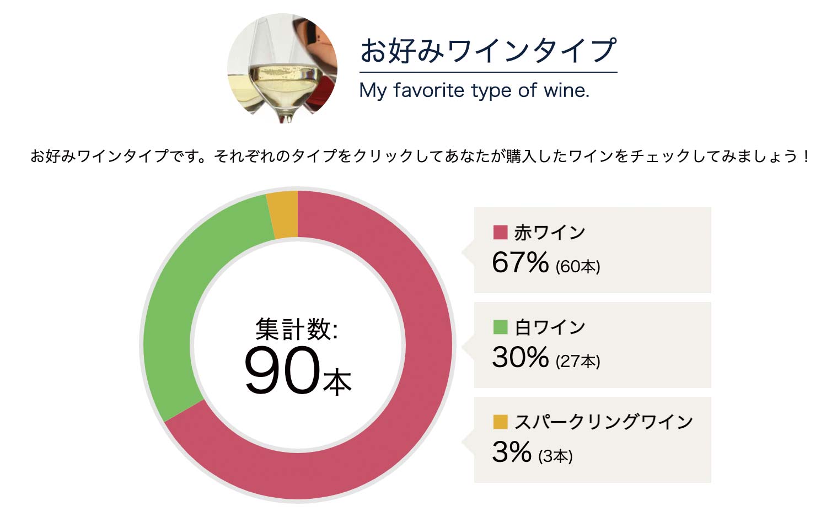The image size is (837, 517).
Task: Click the 30% white wine percentage
Action: pyautogui.click(x=520, y=357)
